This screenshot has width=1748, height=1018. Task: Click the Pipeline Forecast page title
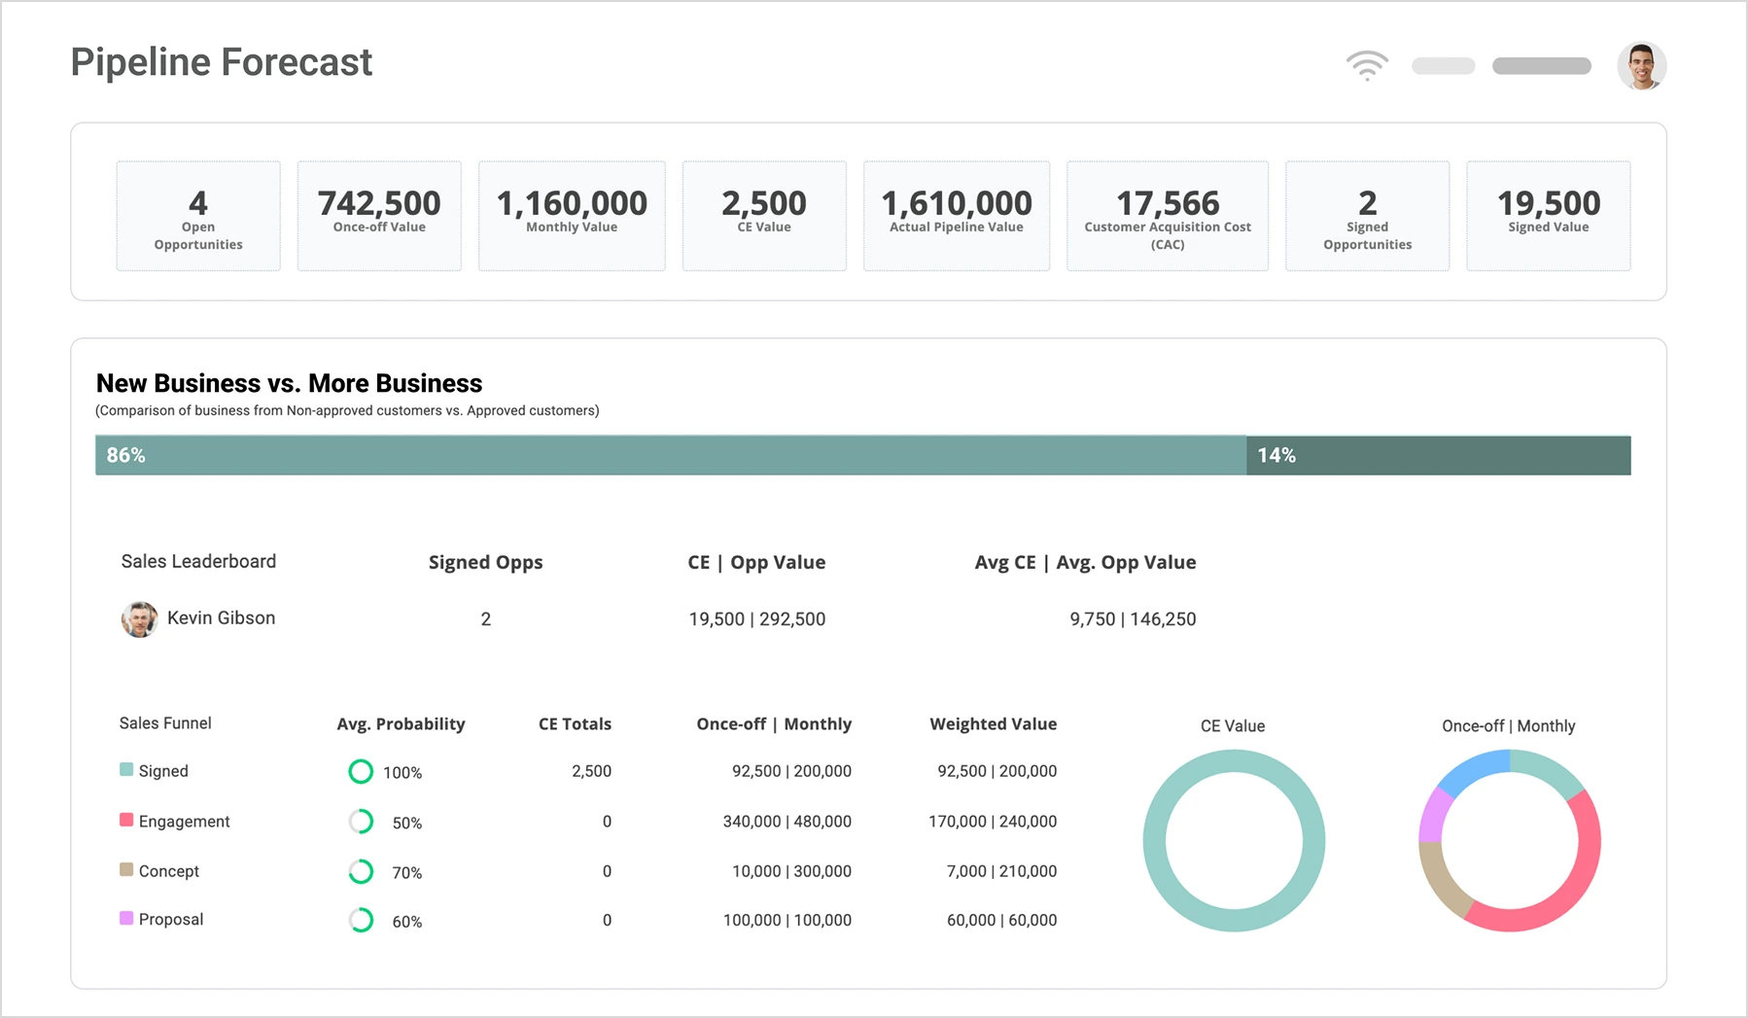tap(222, 62)
